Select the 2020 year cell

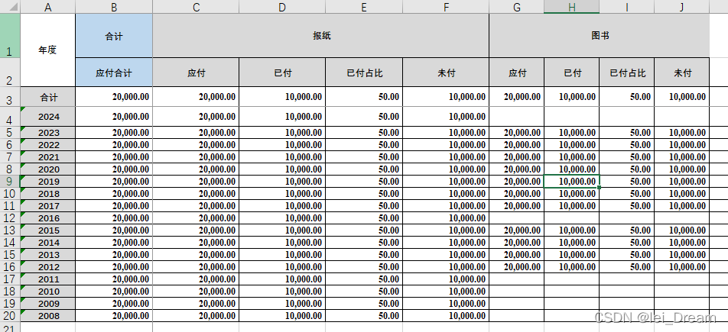[48, 169]
